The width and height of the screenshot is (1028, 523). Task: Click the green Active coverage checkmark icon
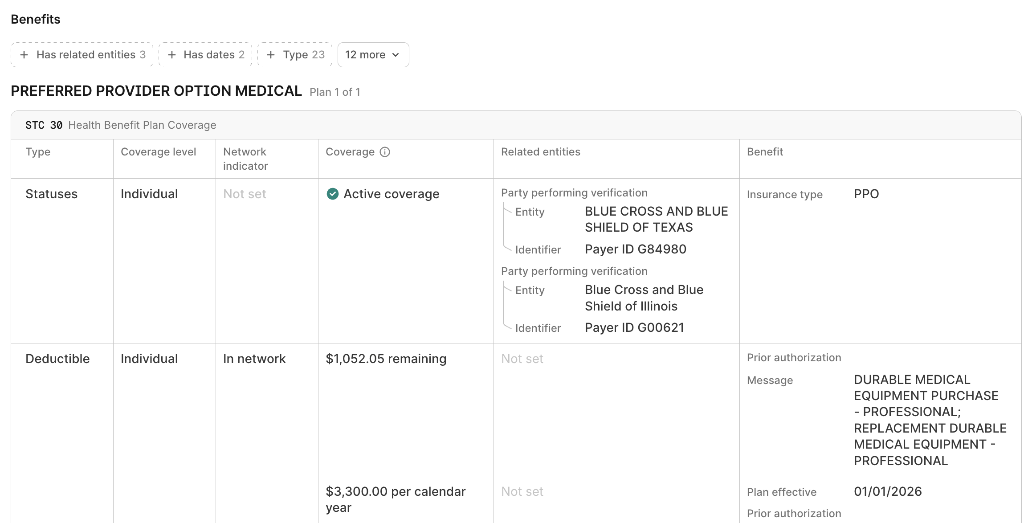(332, 194)
